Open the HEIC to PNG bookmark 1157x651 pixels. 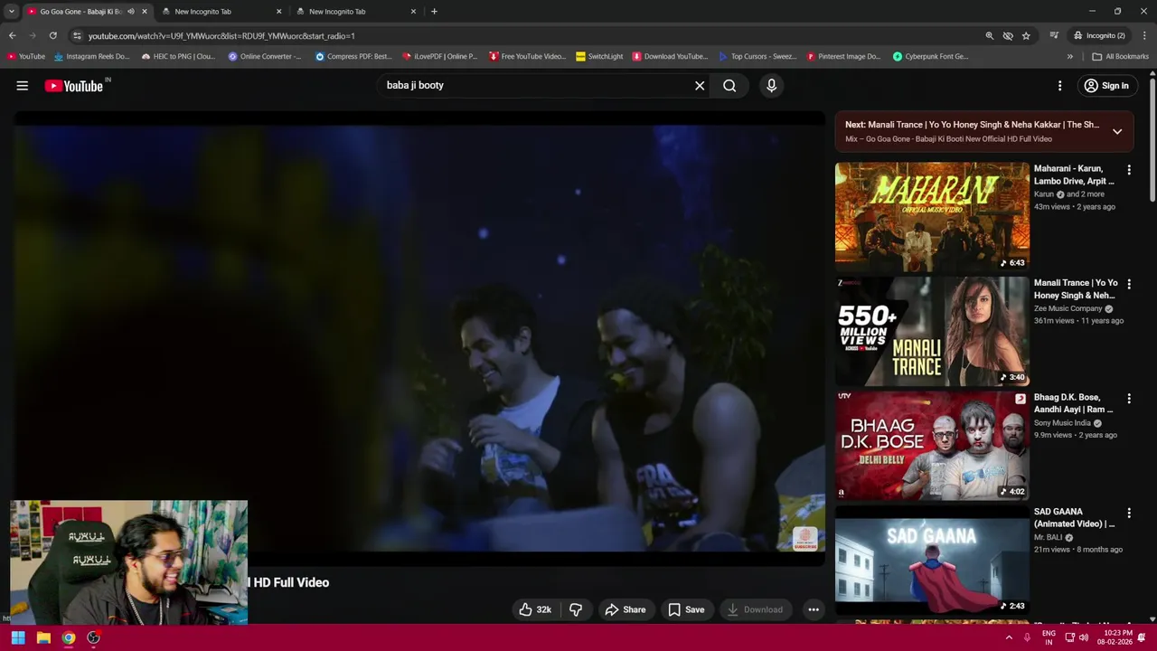[x=178, y=56]
